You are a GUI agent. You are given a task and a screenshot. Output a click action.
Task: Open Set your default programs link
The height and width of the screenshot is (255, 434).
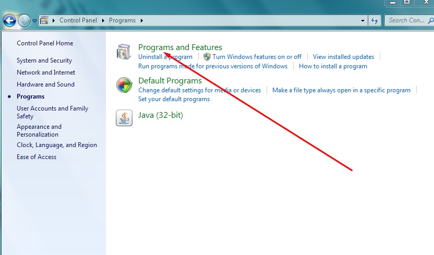point(174,99)
